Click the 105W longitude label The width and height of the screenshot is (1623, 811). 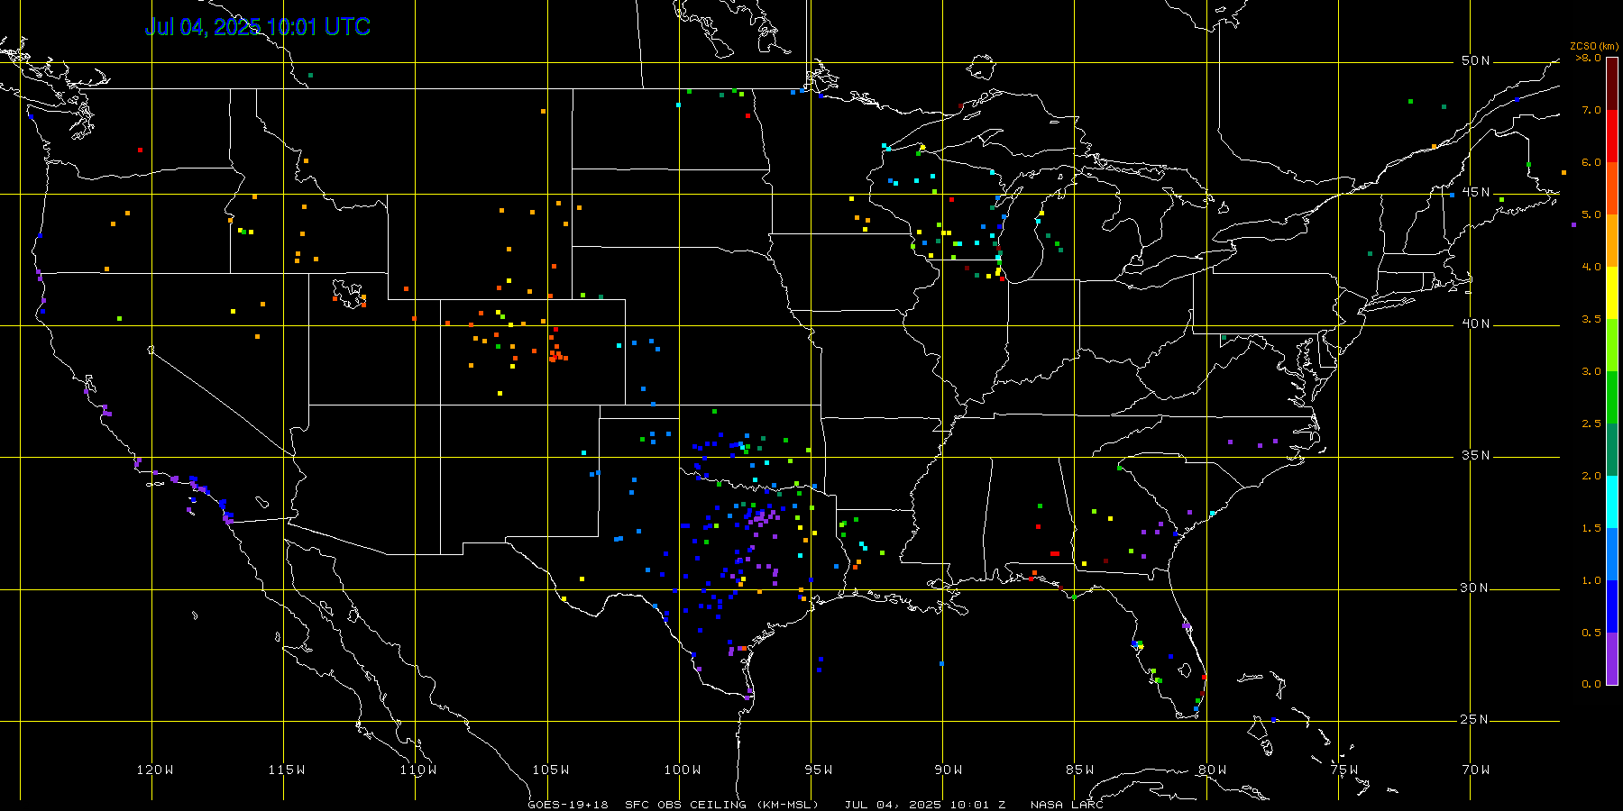pyautogui.click(x=551, y=770)
